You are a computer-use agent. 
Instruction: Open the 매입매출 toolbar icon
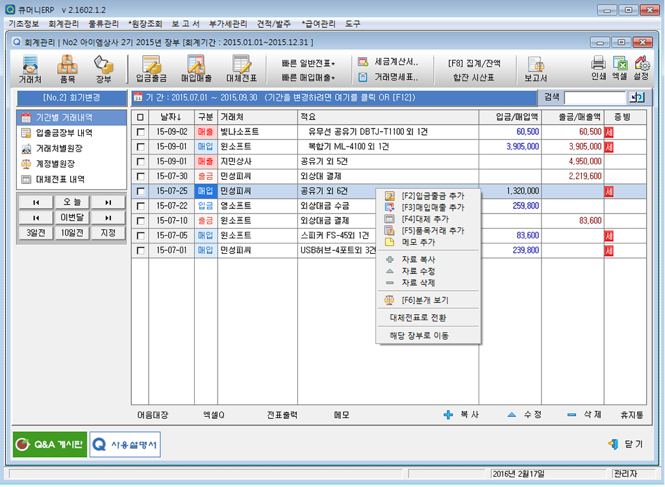click(x=196, y=69)
